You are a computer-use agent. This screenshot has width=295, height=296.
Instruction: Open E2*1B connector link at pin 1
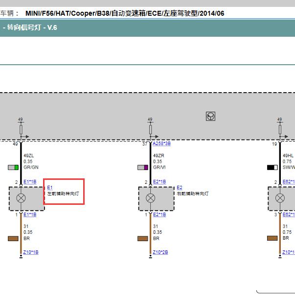click(159, 215)
